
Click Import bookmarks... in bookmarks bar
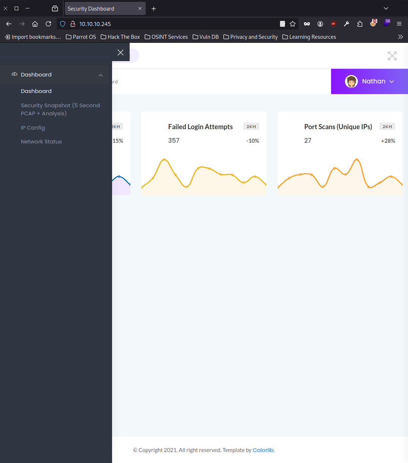pyautogui.click(x=33, y=37)
